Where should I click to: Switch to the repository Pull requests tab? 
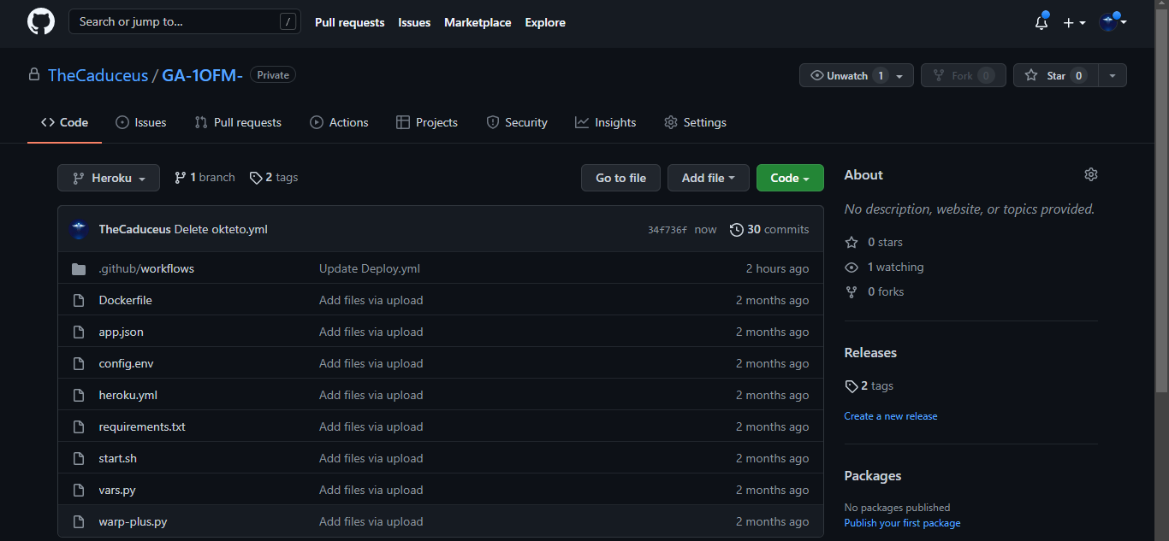[x=238, y=122]
